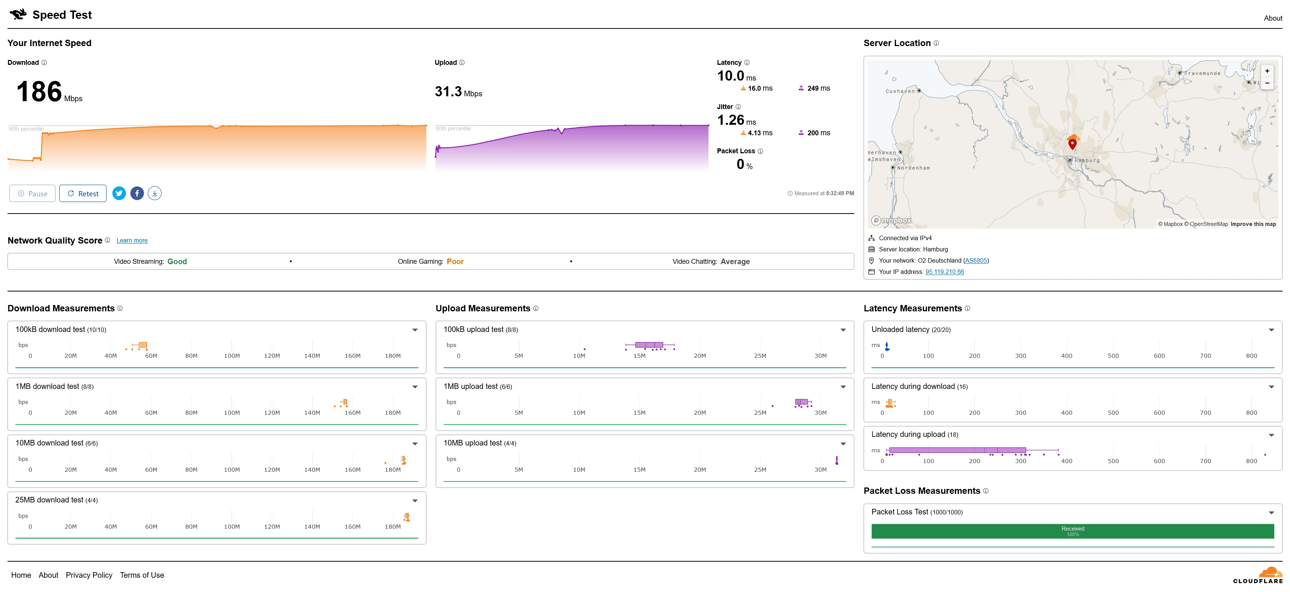Click the Received 100% packet loss bar
1290x592 pixels.
point(1072,531)
